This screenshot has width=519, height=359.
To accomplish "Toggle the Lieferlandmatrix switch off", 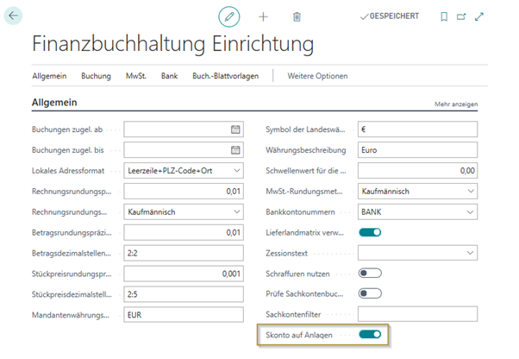I will (370, 232).
